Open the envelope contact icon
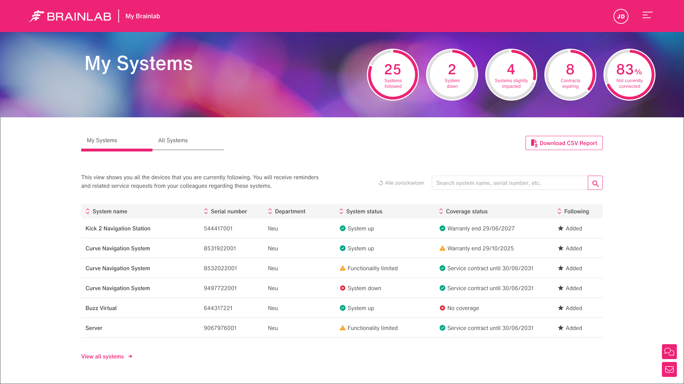 [669, 369]
